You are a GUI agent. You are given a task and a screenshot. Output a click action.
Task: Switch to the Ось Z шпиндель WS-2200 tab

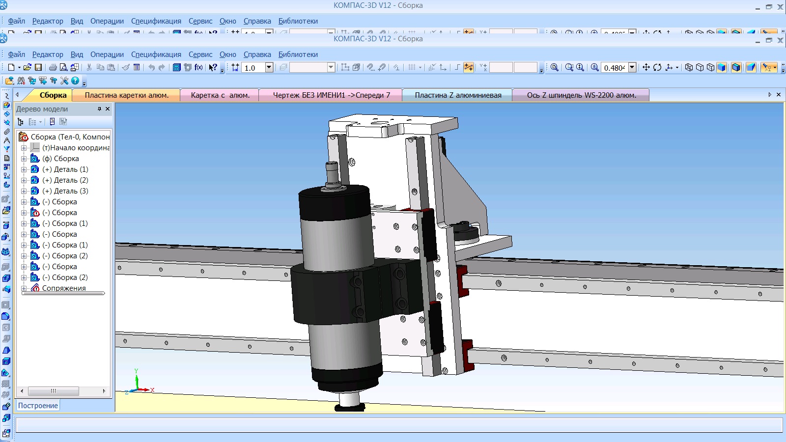point(581,95)
